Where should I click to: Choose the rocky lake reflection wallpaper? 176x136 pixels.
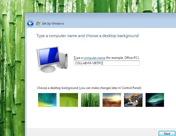point(133,100)
